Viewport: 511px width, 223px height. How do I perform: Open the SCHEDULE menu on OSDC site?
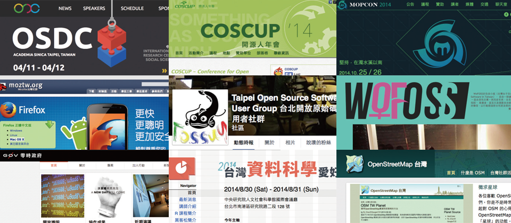tap(132, 8)
